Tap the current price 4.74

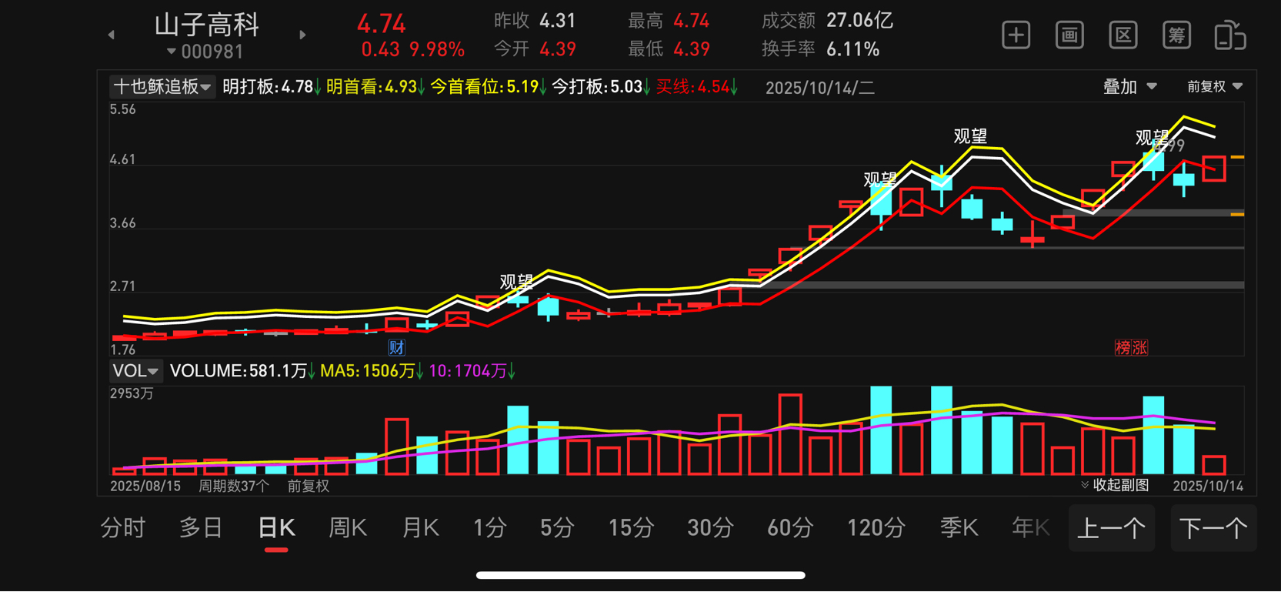pyautogui.click(x=381, y=23)
